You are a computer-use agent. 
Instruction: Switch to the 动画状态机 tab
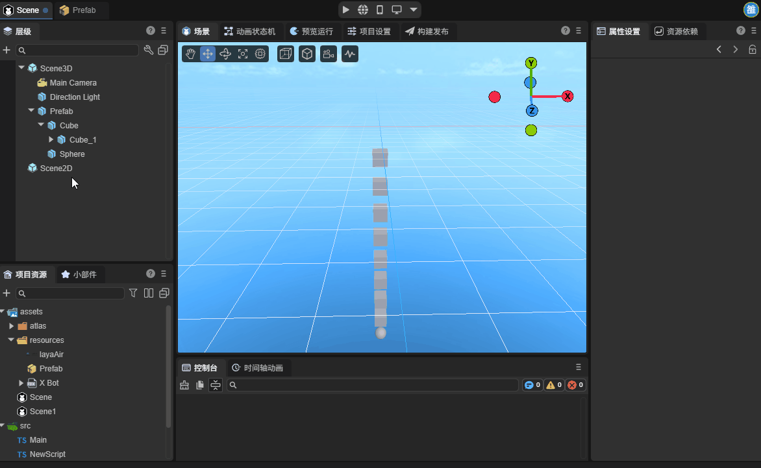coord(250,31)
